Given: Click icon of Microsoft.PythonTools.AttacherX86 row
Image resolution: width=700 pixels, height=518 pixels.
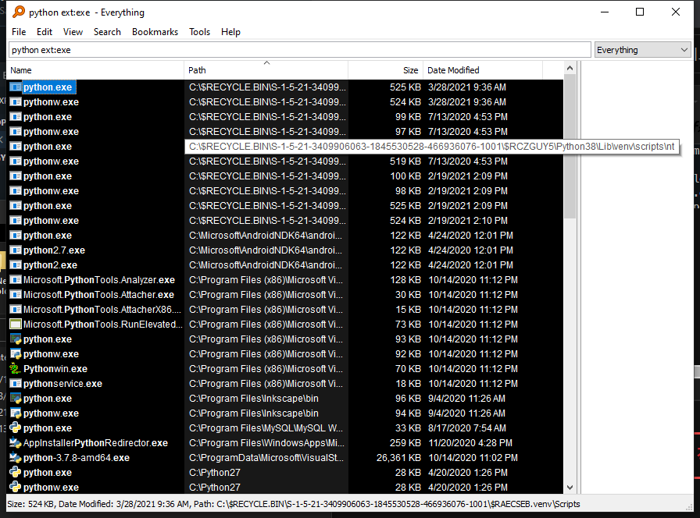Looking at the screenshot, I should pyautogui.click(x=15, y=309).
